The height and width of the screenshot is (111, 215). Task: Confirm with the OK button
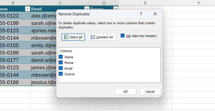126,91
